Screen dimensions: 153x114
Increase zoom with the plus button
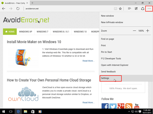pos(147,31)
